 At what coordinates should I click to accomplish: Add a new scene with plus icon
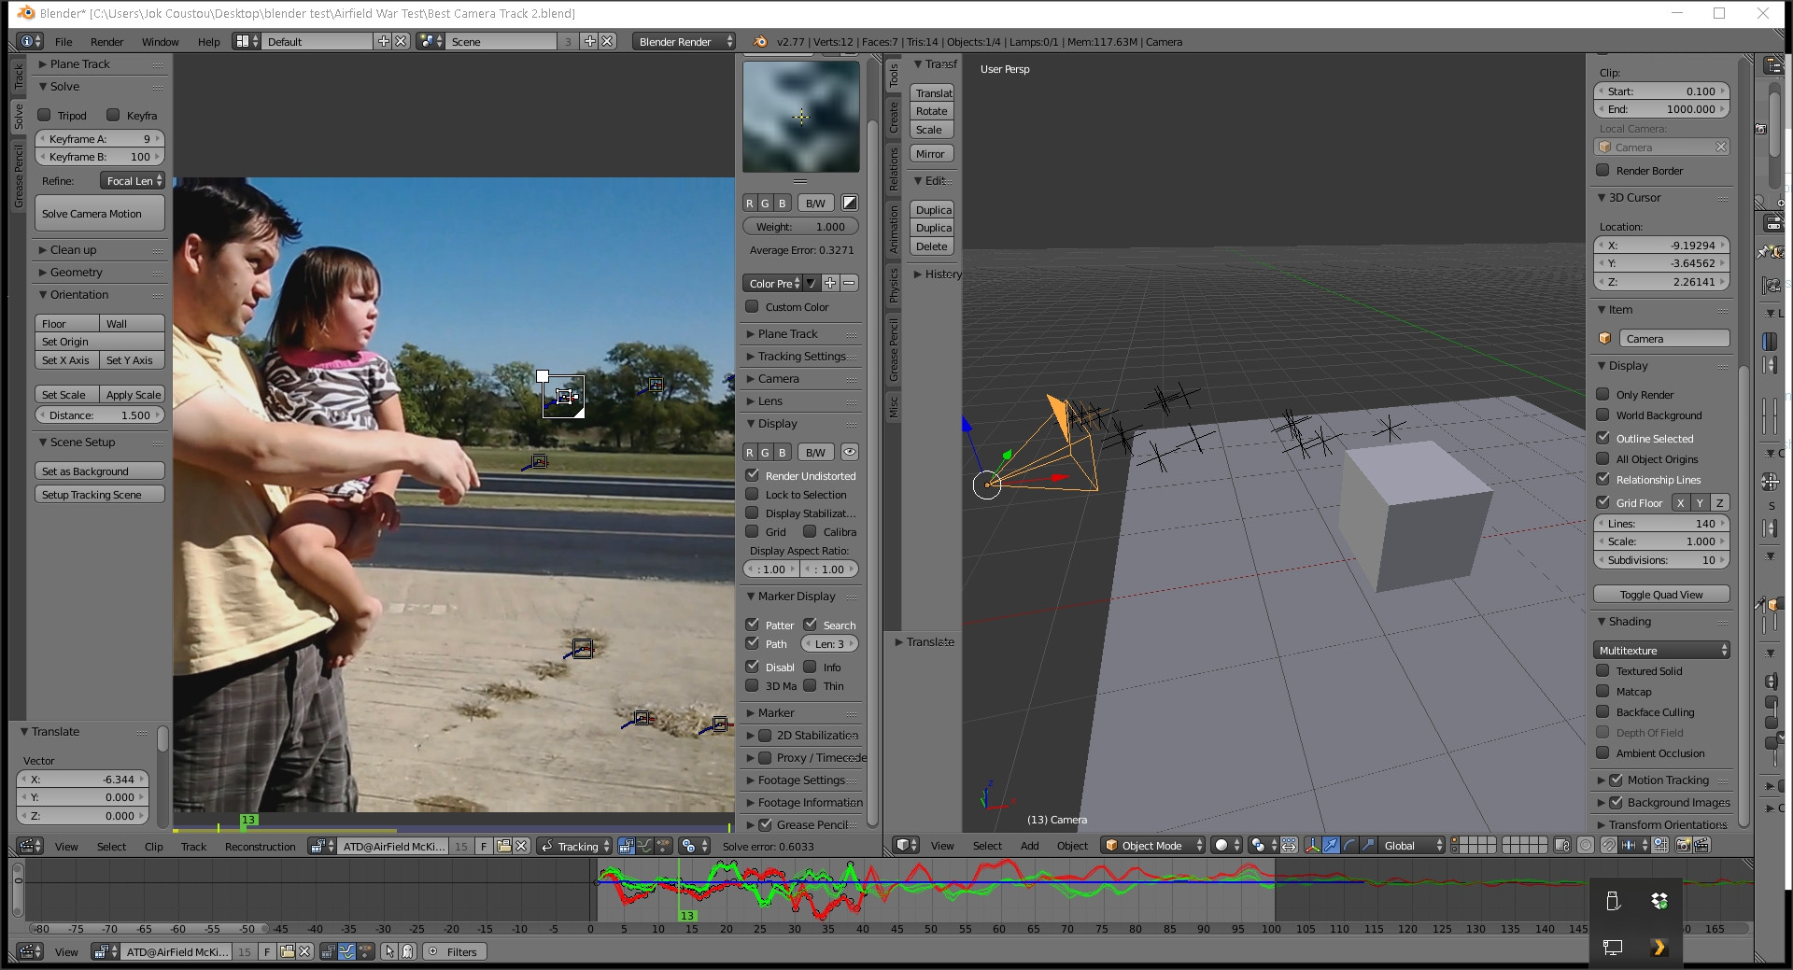tap(589, 41)
